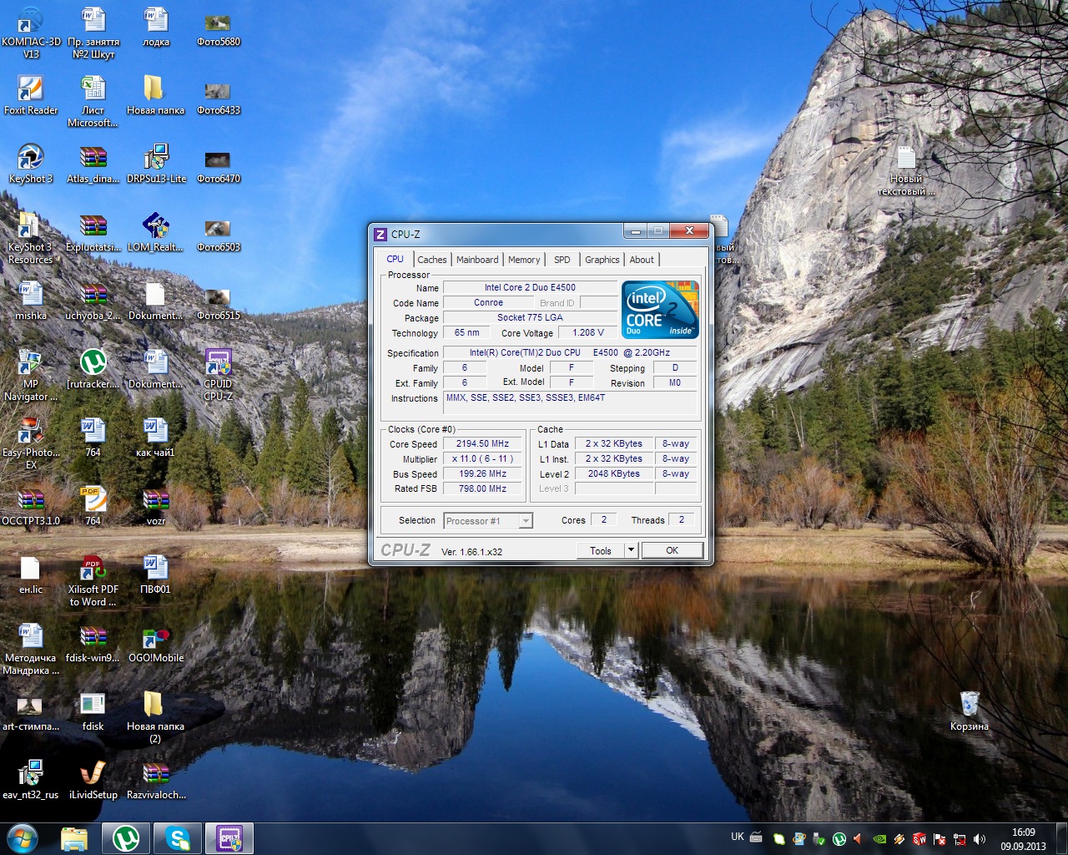This screenshot has height=855, width=1068.
Task: Switch to the Mainboard tab
Action: click(477, 260)
